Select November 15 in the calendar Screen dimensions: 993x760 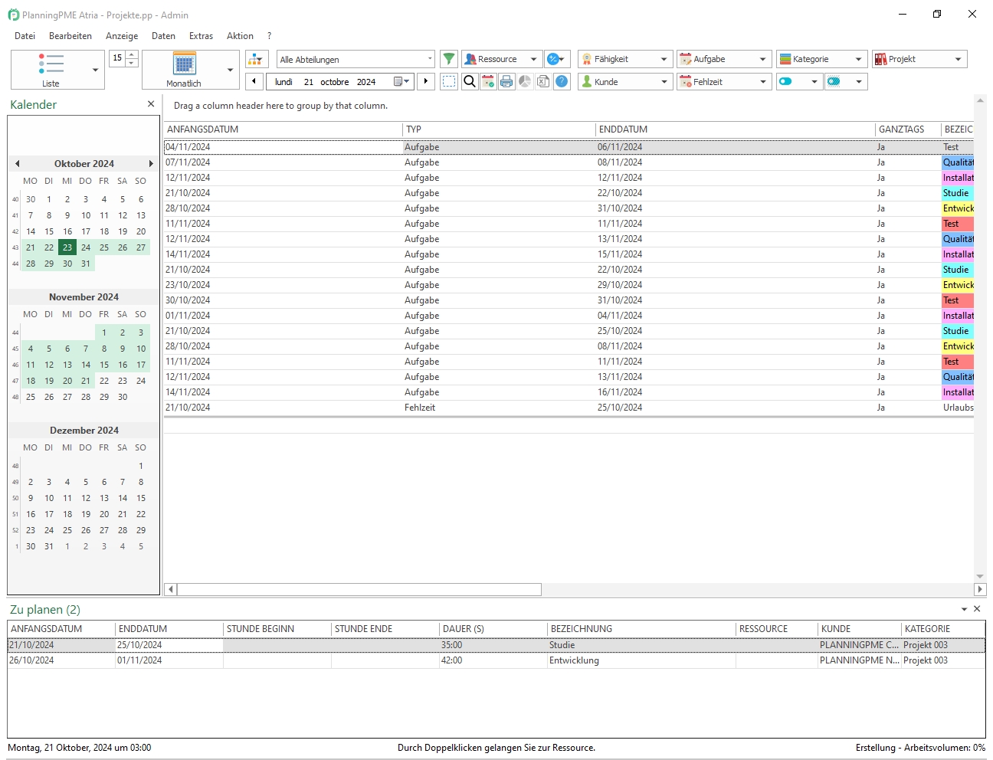coord(104,365)
